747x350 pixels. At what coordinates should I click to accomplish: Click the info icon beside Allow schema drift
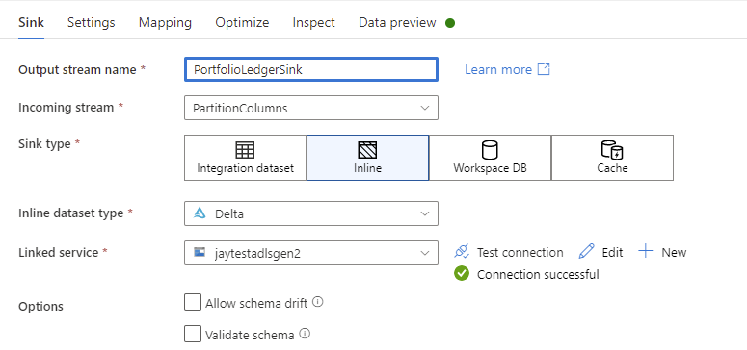[x=318, y=302]
